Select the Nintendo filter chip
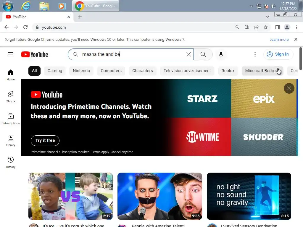The width and height of the screenshot is (303, 227). (x=81, y=71)
